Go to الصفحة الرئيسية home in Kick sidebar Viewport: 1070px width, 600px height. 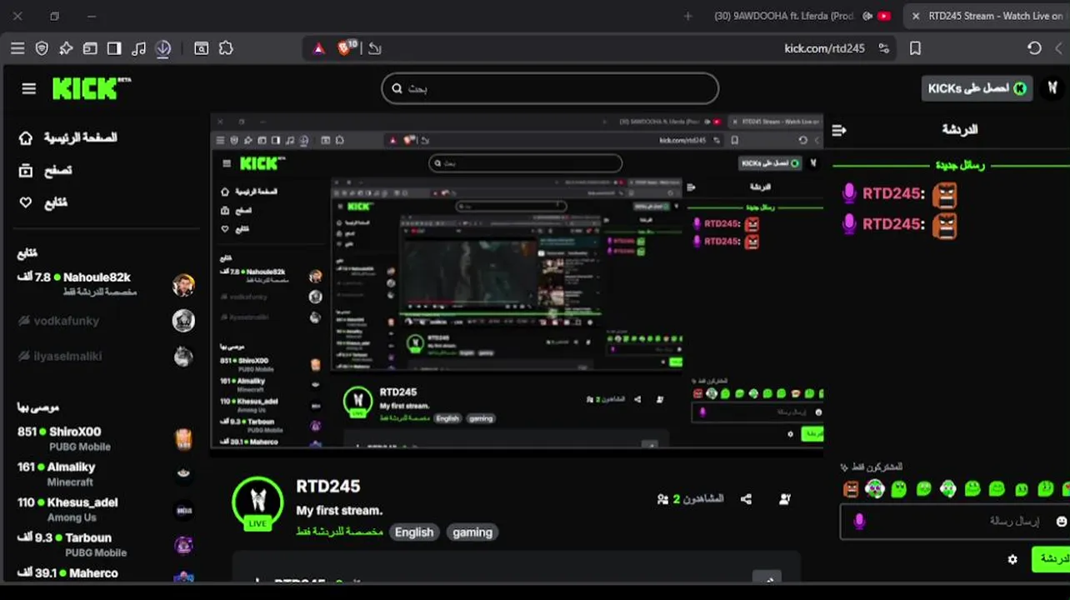click(x=70, y=137)
